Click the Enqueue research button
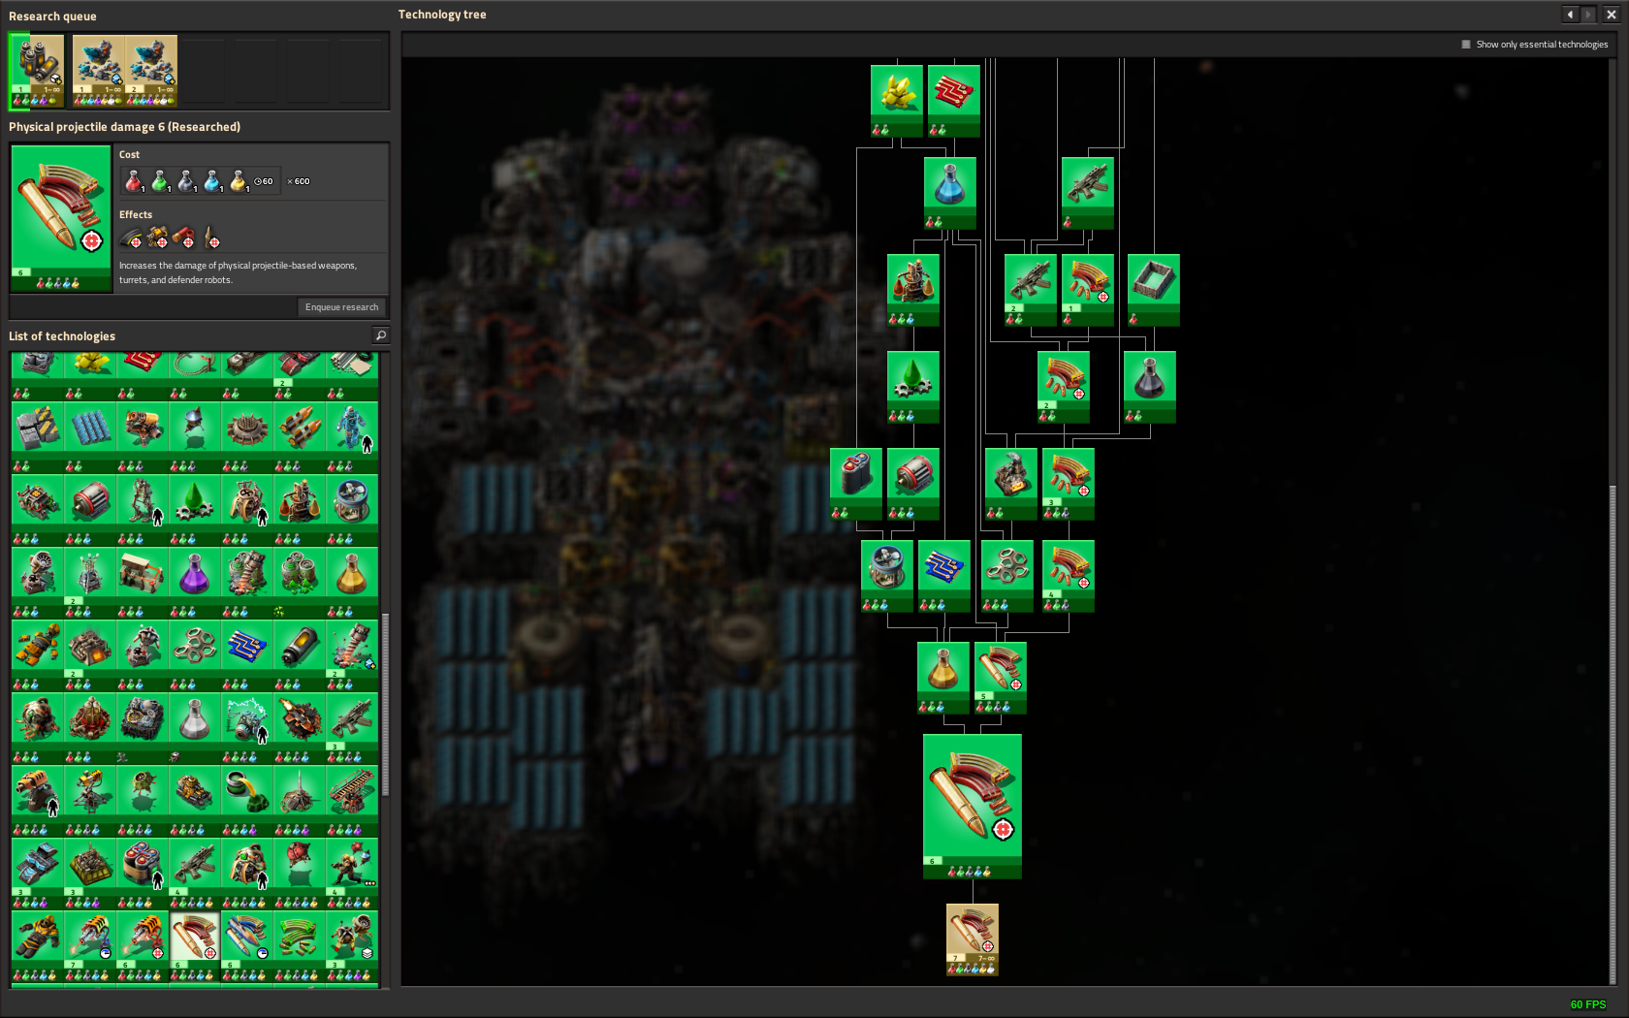The height and width of the screenshot is (1018, 1629). click(341, 307)
